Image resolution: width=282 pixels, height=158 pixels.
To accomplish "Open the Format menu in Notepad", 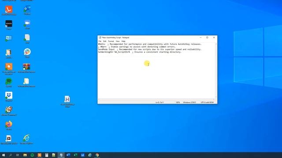I will click(x=111, y=41).
